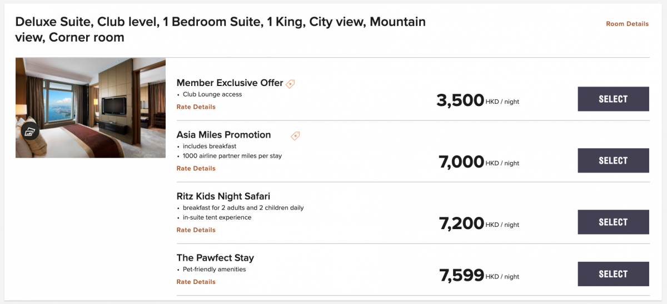Click the Deluxe Suite room heading
Screen dimensions: 667x304
220,29
